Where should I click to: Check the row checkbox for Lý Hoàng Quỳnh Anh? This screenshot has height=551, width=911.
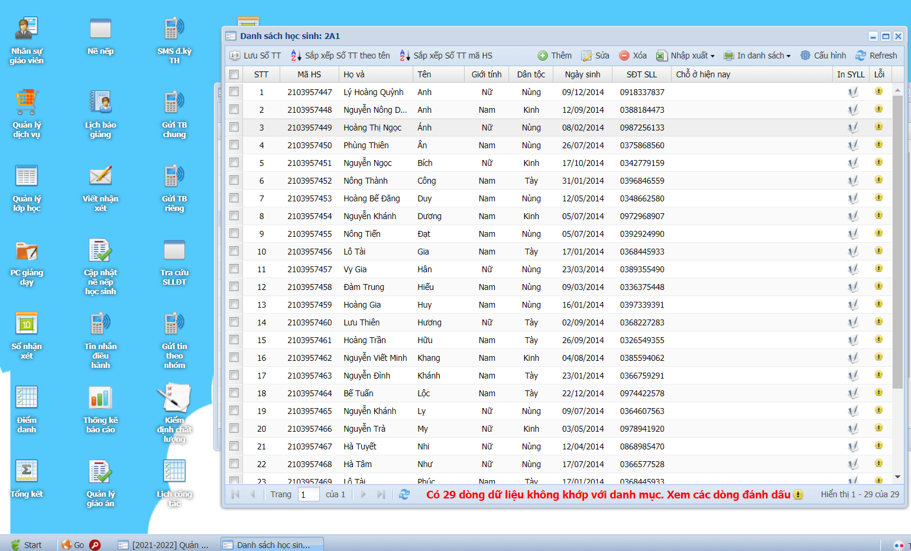tap(234, 92)
